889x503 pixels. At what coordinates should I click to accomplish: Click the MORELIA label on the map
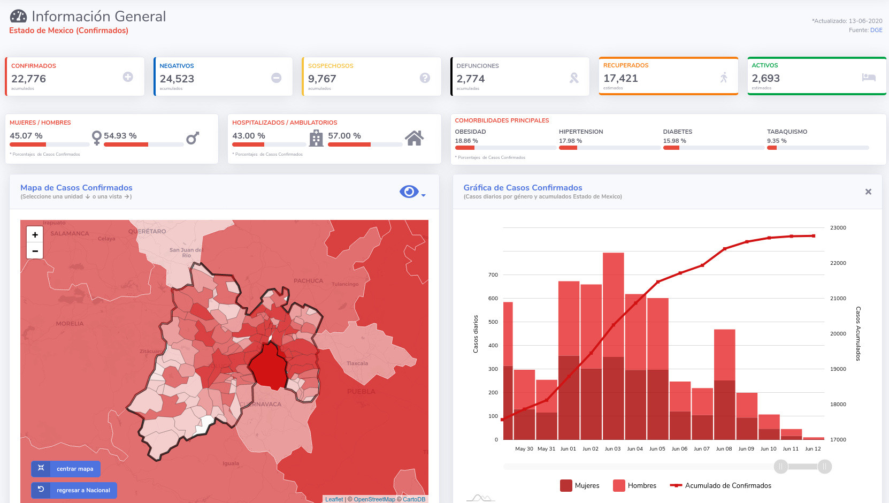(x=70, y=323)
